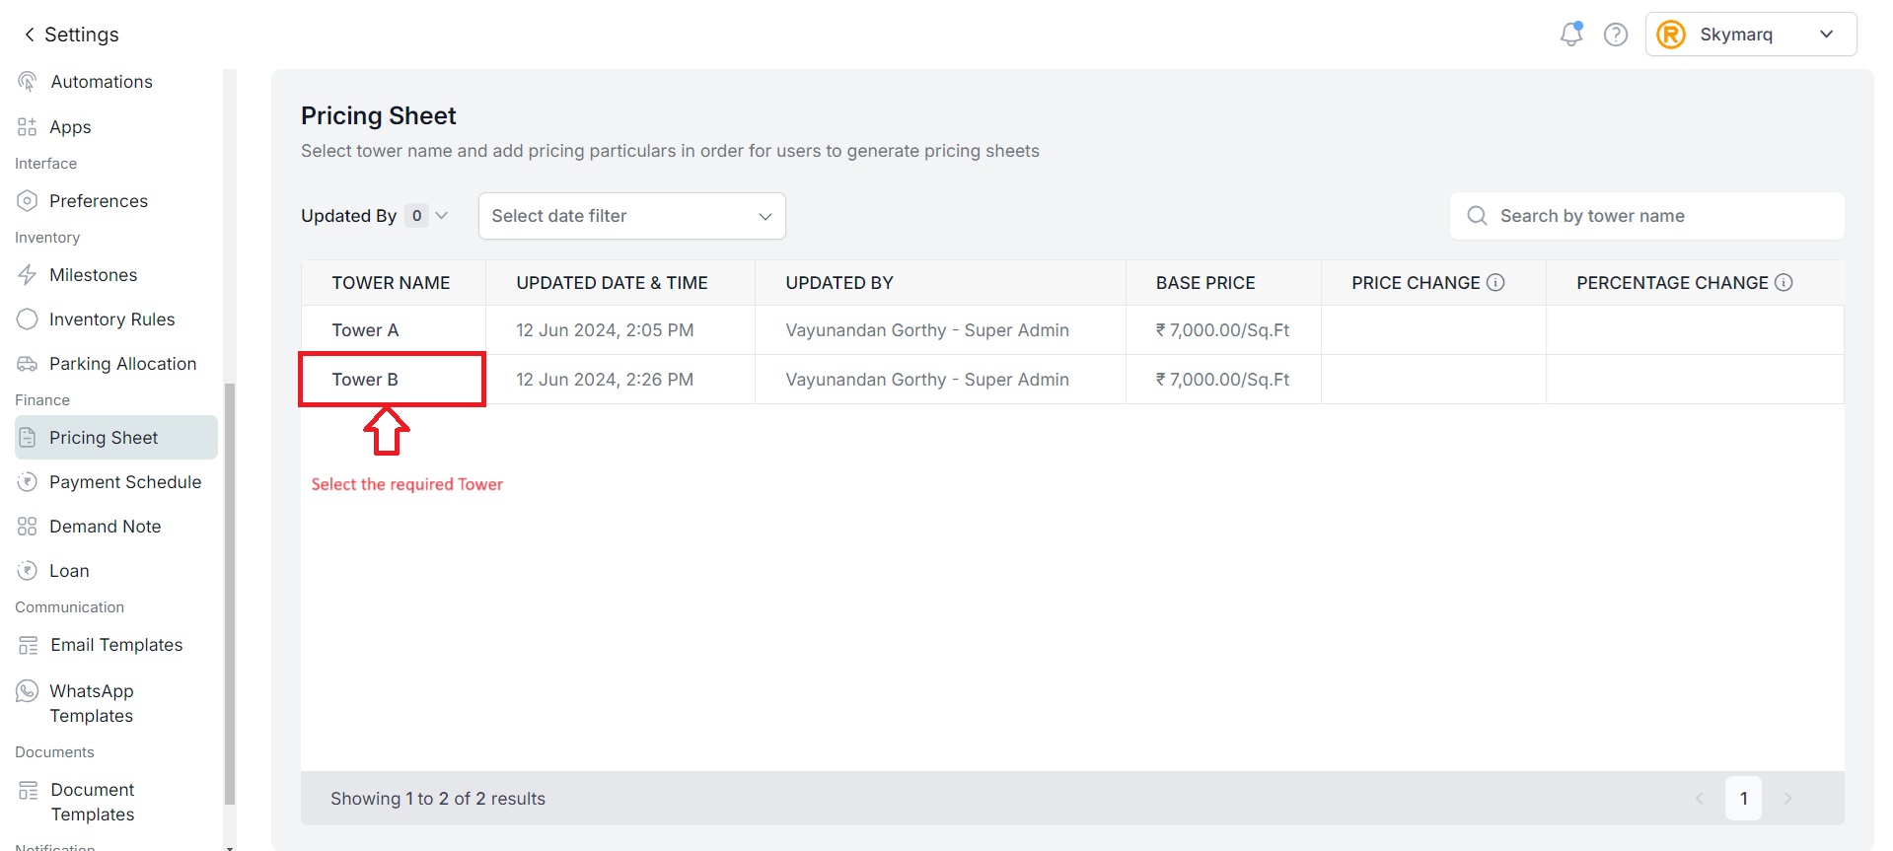Go to pagination page 1
Viewport: 1893px width, 851px height.
(1744, 799)
